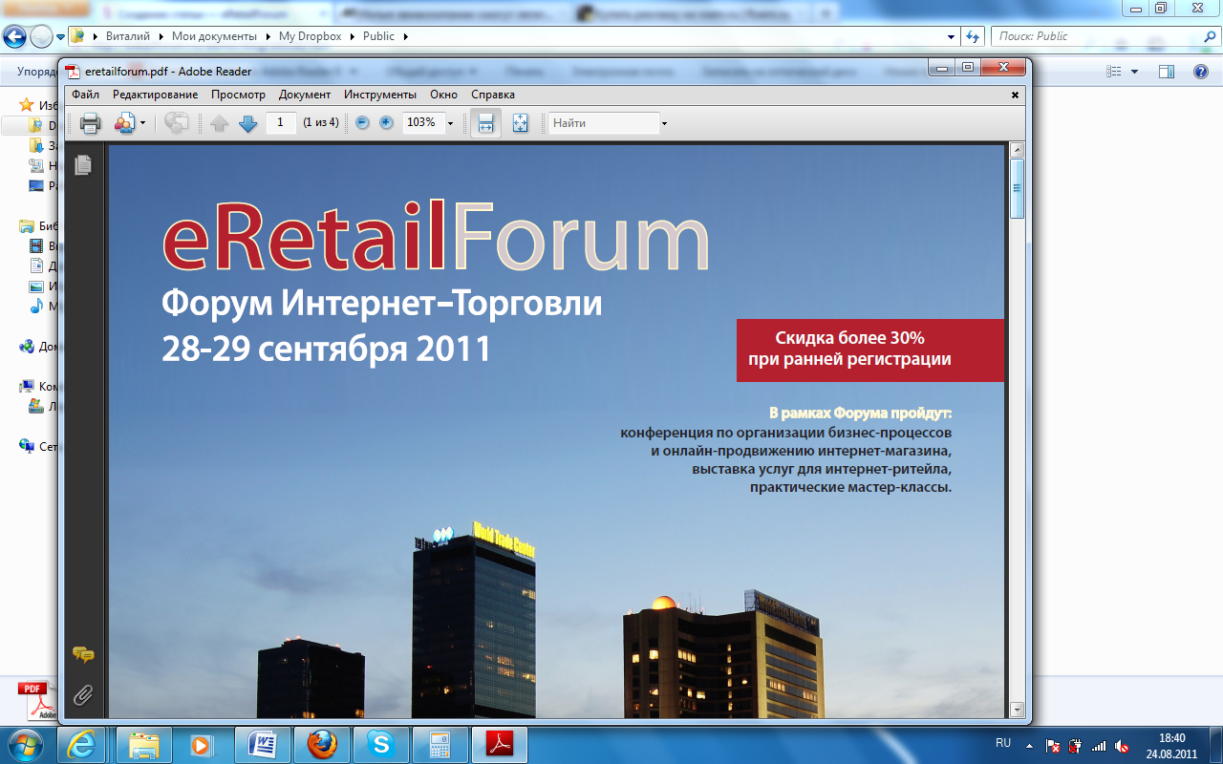The width and height of the screenshot is (1223, 764).
Task: Toggle the Explorer preview pane
Action: tap(1167, 72)
